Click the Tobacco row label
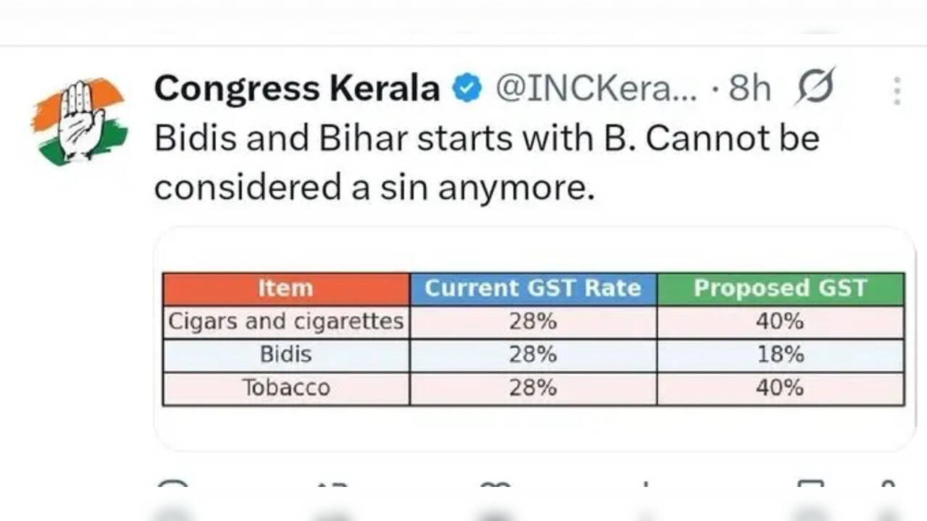The image size is (927, 521). coord(286,388)
